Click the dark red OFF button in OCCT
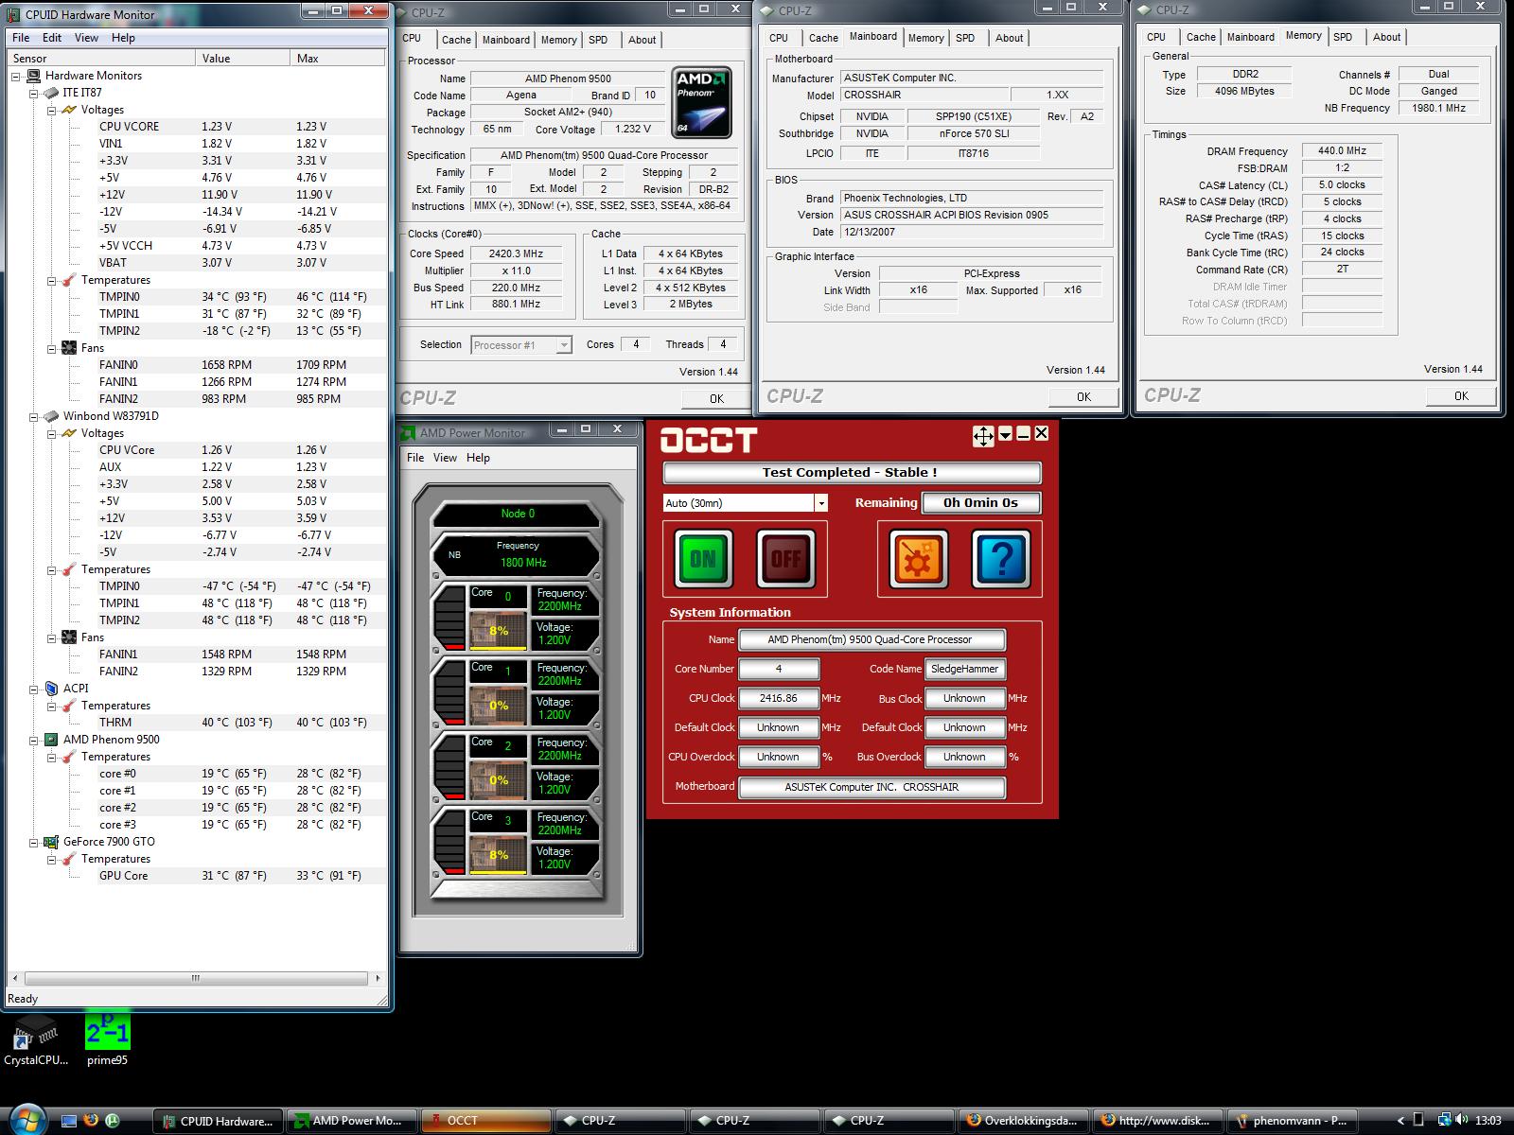Viewport: 1514px width, 1135px height. 785,558
